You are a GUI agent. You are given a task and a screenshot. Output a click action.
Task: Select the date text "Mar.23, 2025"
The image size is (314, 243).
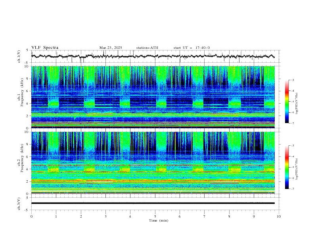(x=111, y=48)
